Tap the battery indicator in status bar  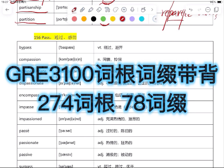[x=219, y=2]
